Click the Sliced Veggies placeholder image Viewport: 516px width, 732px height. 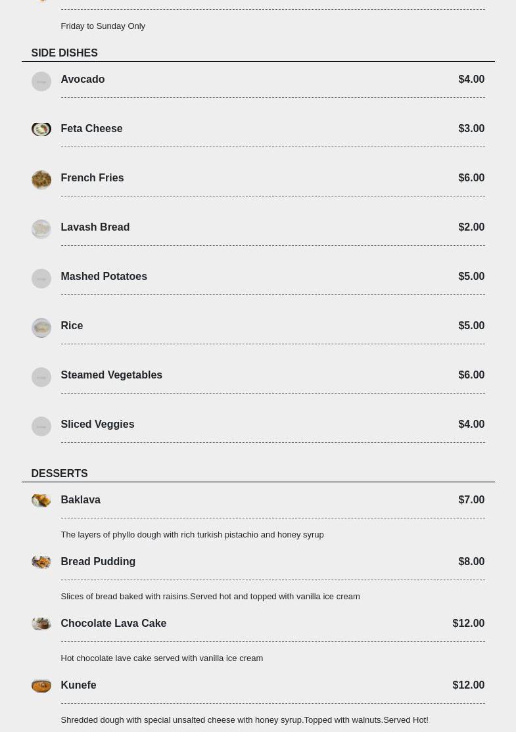click(x=41, y=426)
